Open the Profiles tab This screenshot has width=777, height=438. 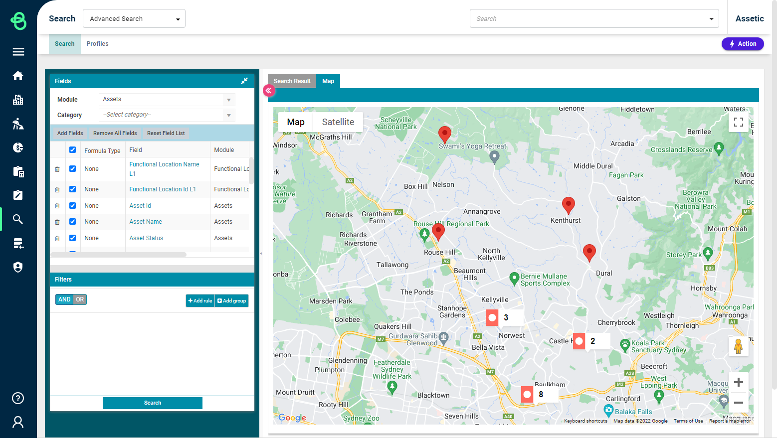[x=97, y=44]
